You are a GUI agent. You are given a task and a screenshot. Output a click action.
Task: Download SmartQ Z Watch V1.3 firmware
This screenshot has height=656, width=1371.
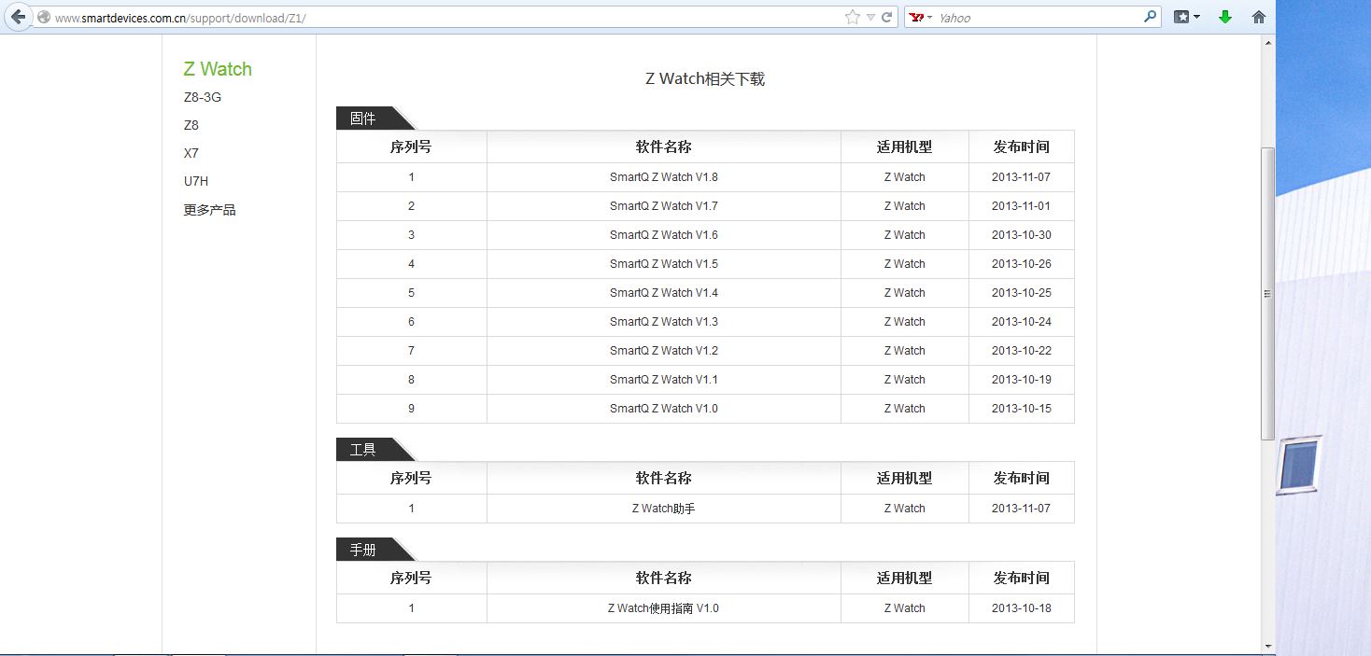pos(664,322)
